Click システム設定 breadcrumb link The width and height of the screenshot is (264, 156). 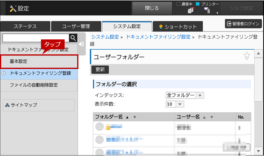(x=105, y=37)
